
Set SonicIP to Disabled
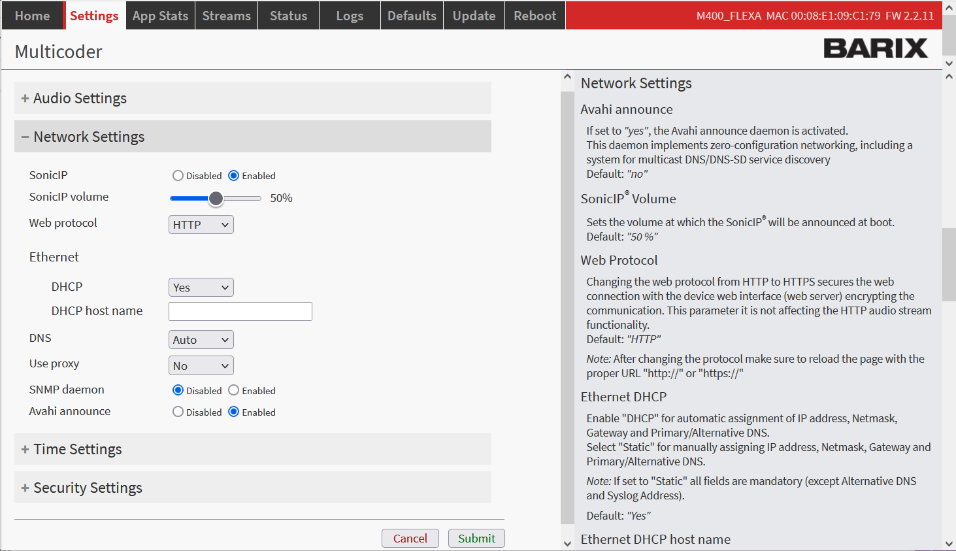(x=178, y=176)
